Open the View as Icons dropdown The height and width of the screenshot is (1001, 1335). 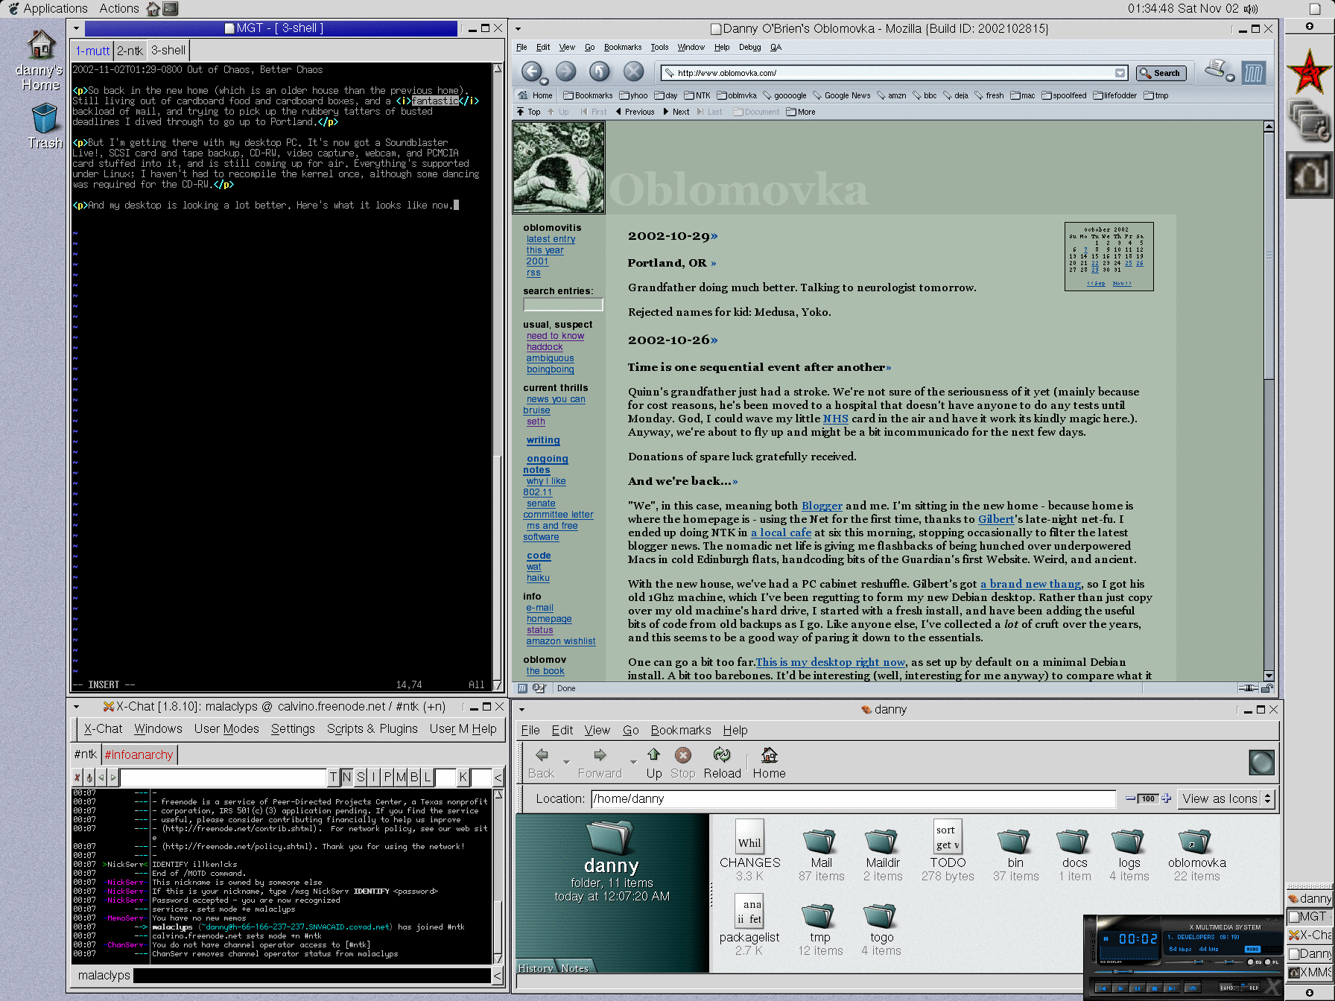1228,798
